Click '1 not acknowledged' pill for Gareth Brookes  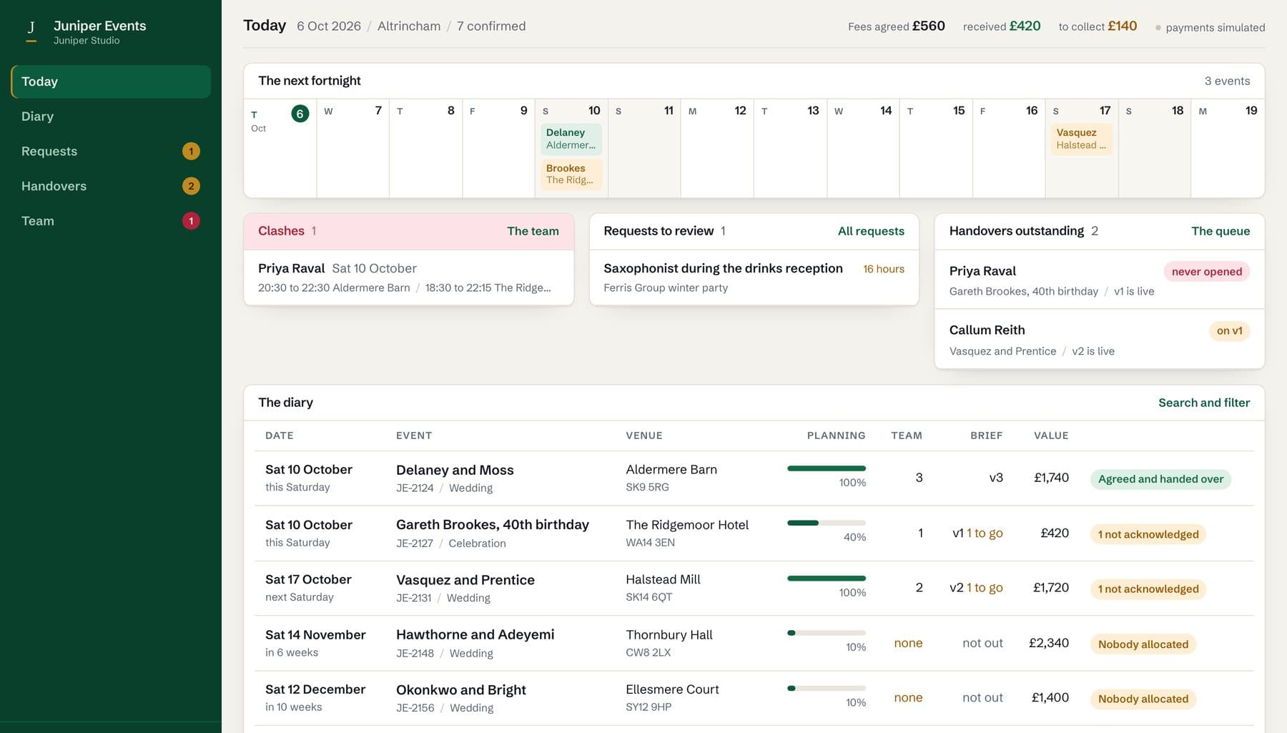(1148, 534)
